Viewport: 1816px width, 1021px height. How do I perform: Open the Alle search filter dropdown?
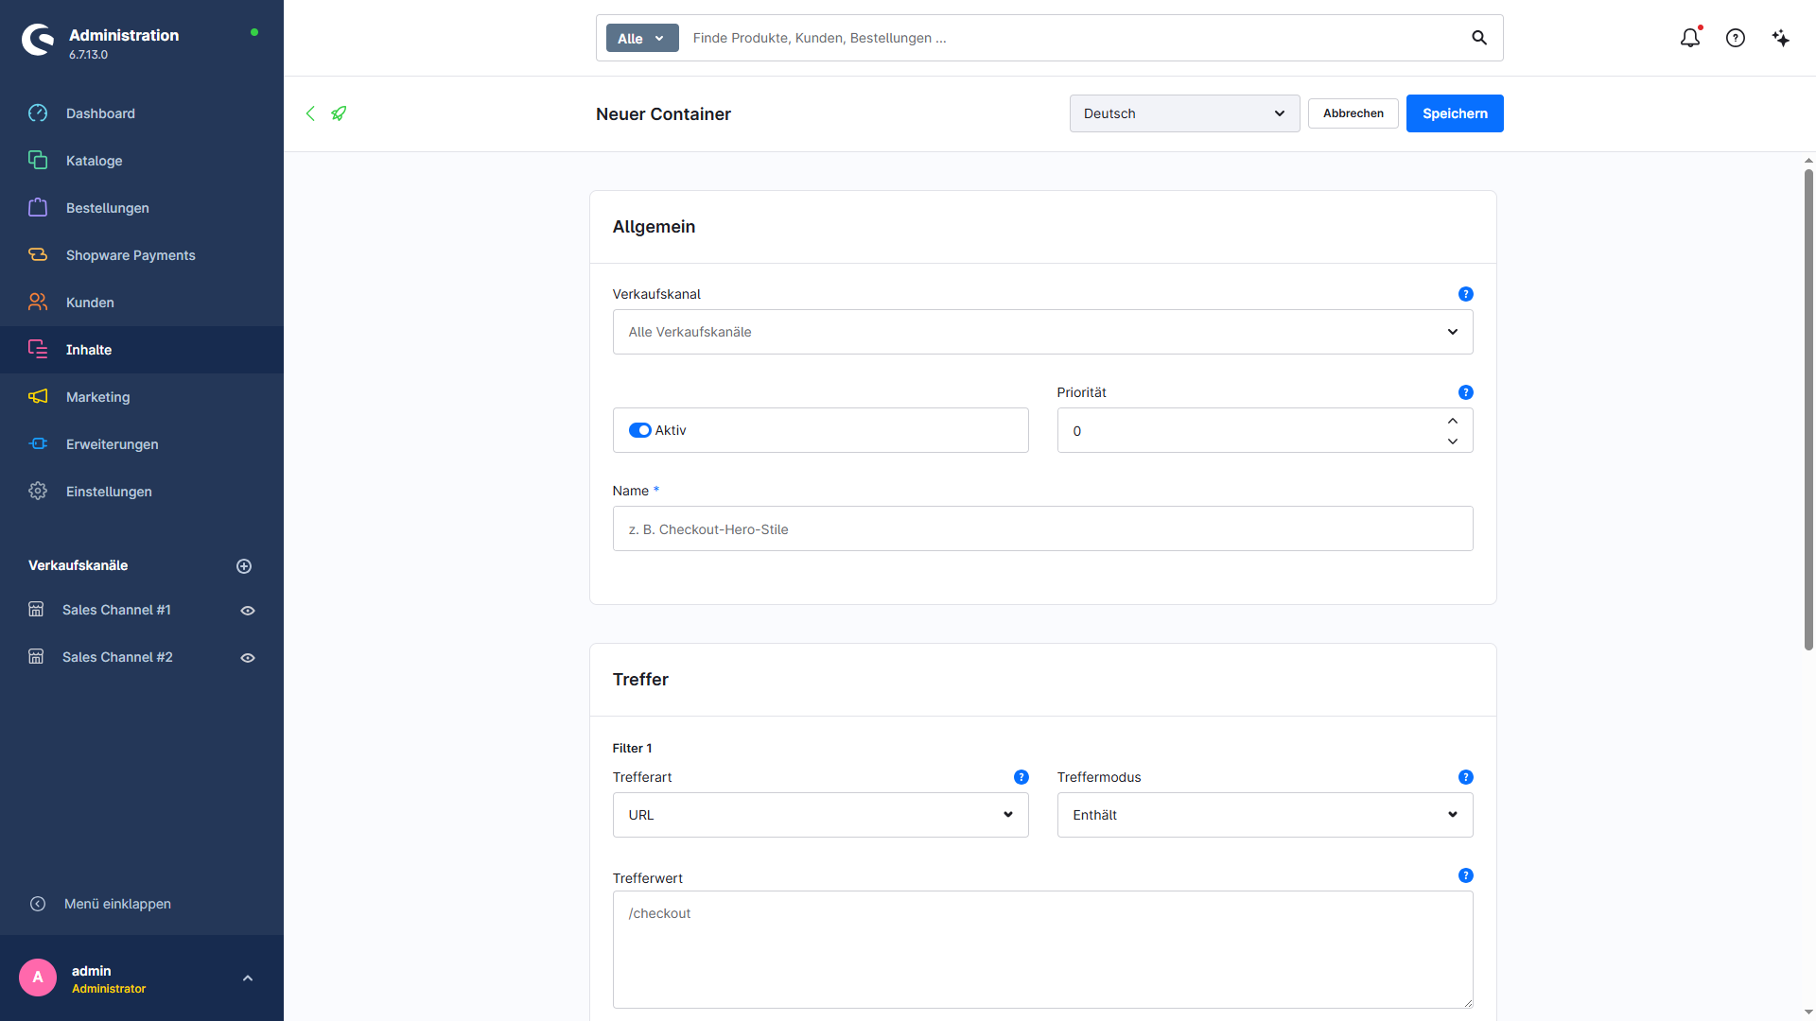pyautogui.click(x=642, y=38)
